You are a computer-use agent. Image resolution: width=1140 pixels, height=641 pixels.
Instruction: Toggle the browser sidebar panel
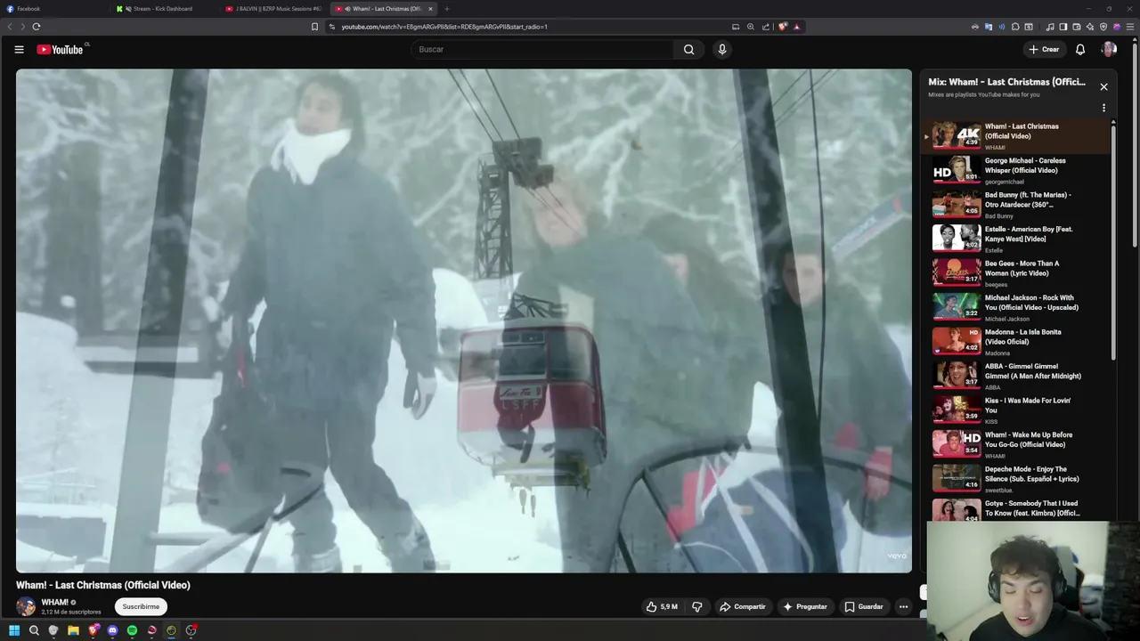(1063, 27)
